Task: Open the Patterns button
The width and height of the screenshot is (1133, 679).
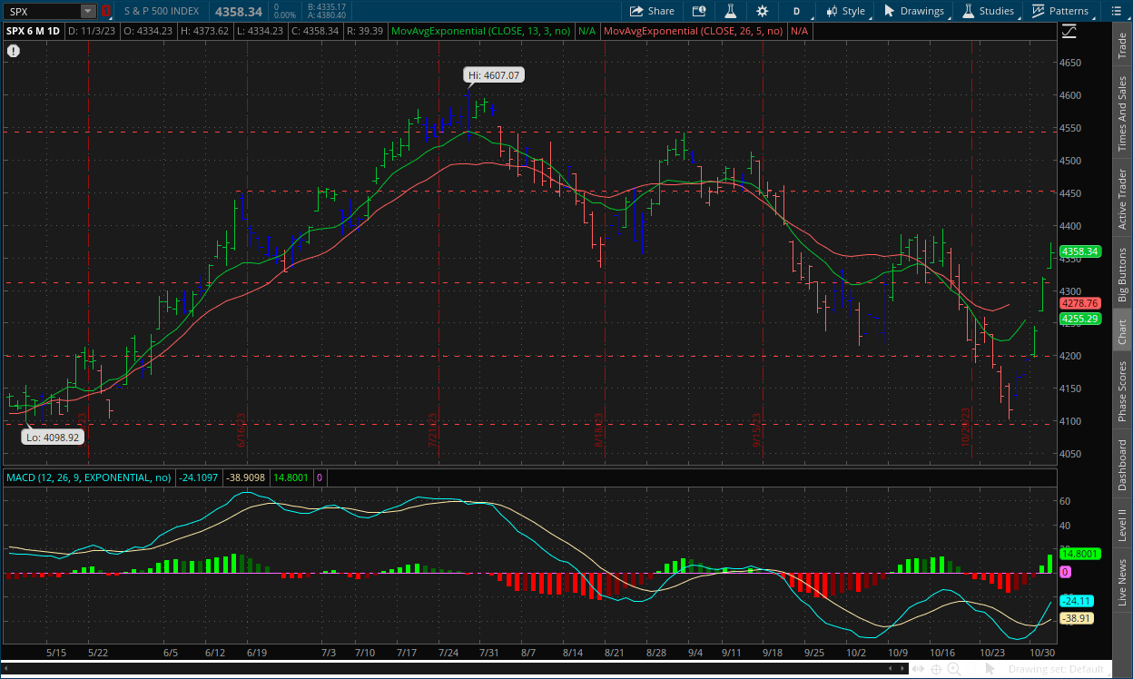Action: click(x=1059, y=11)
